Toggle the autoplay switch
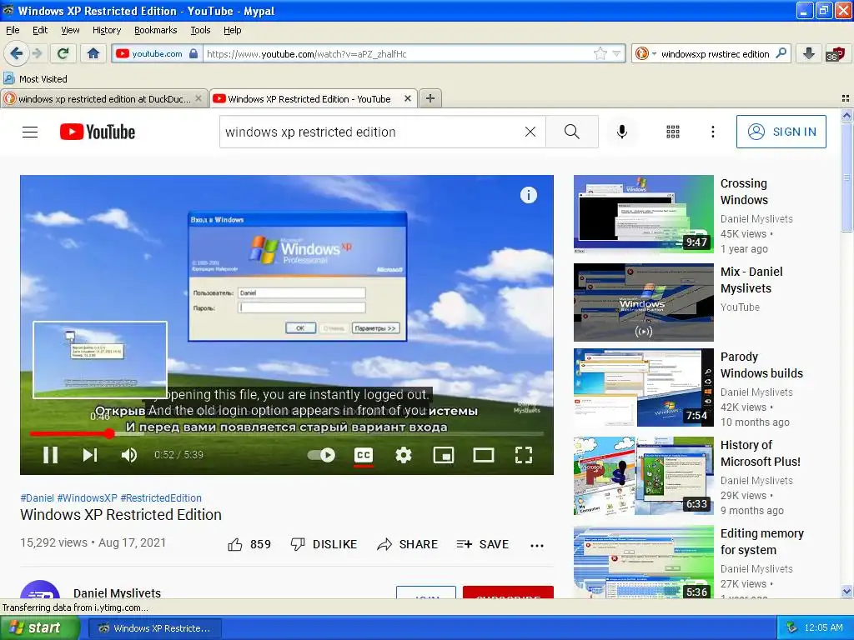 click(321, 455)
